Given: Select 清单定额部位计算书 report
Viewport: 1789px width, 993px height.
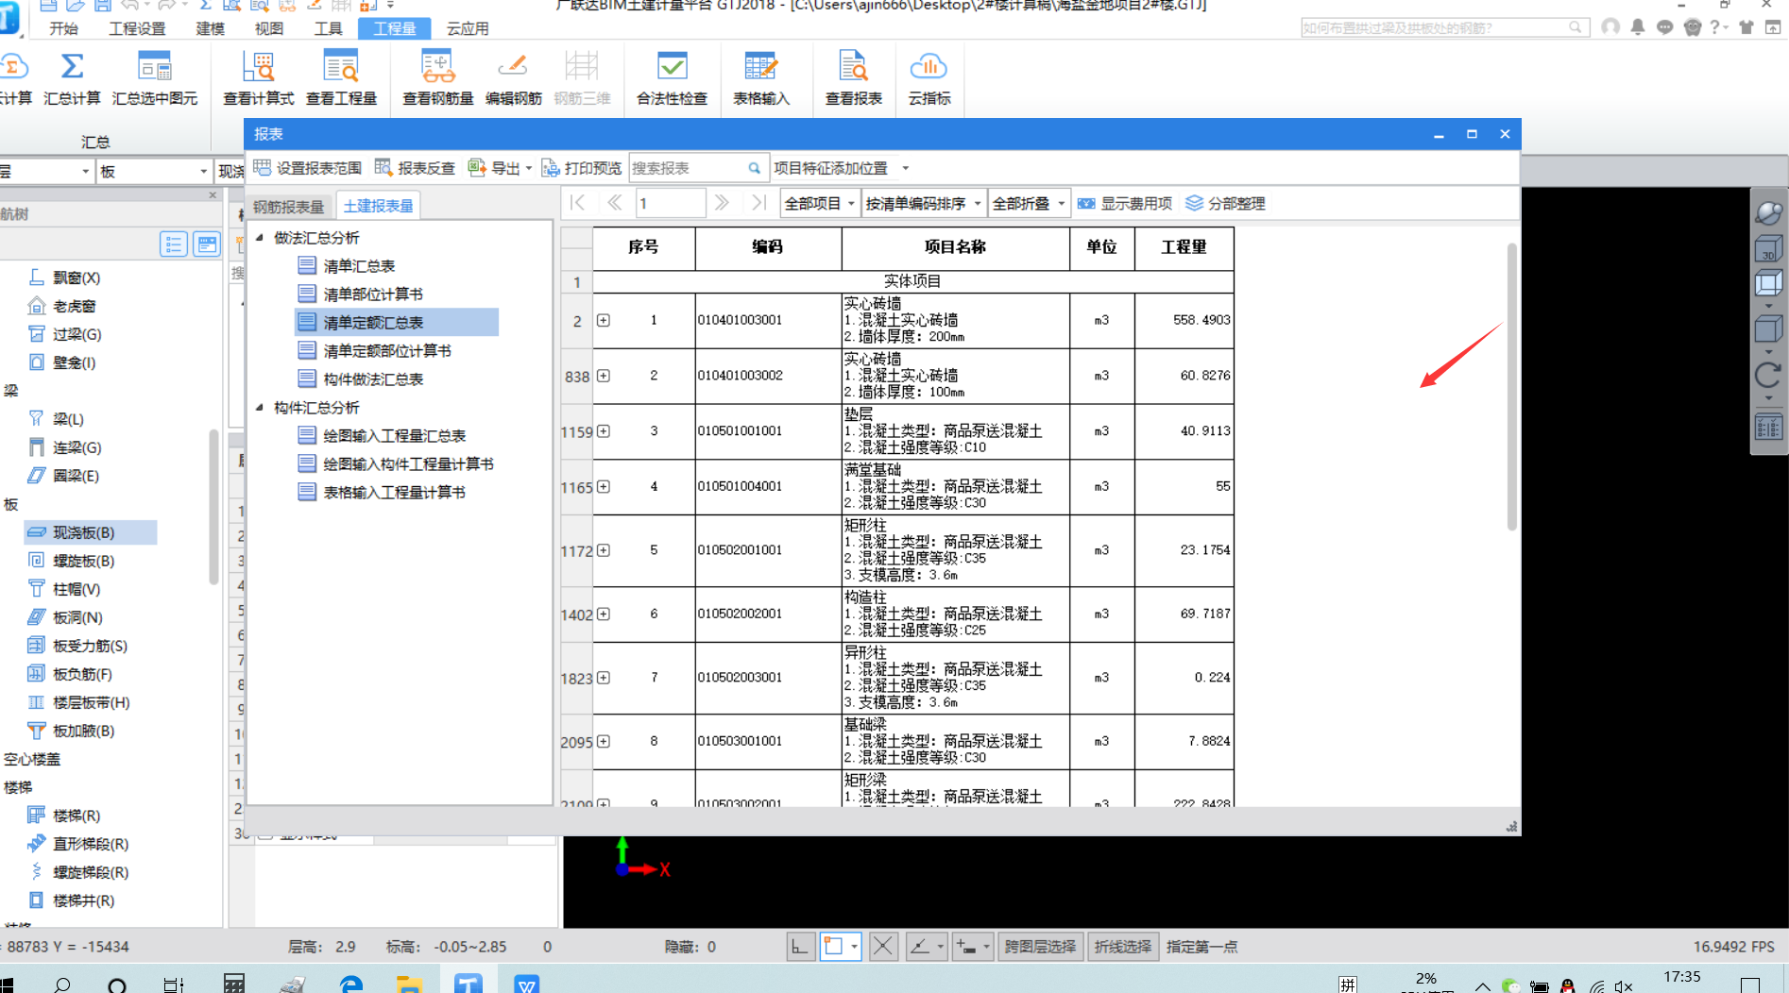Looking at the screenshot, I should coord(387,351).
